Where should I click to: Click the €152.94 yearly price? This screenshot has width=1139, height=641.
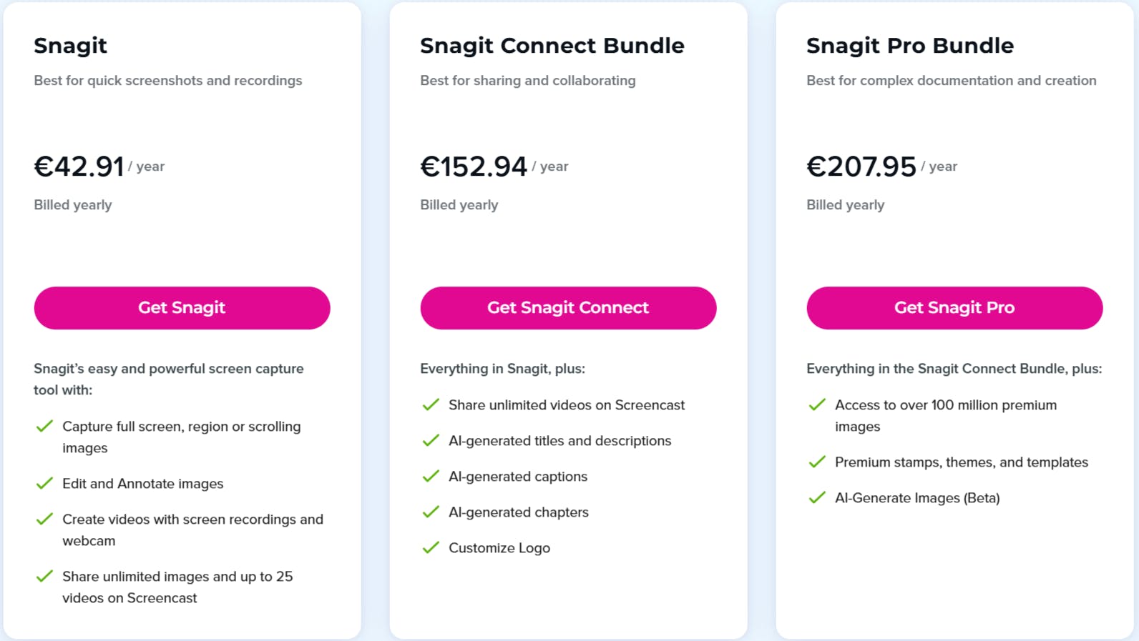click(x=474, y=166)
